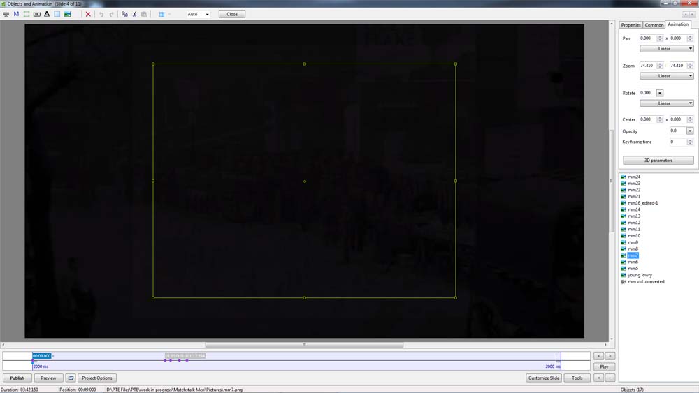Image resolution: width=699 pixels, height=393 pixels.
Task: Adjust the Key frame time stepper
Action: coord(690,142)
